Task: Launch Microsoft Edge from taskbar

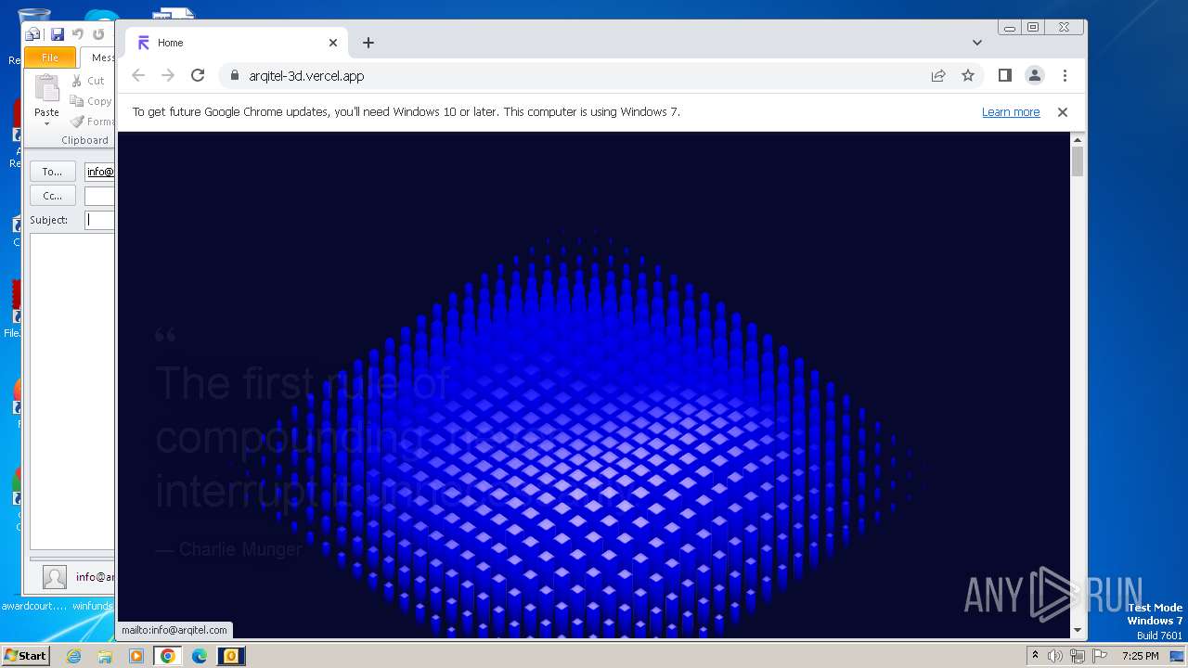Action: (199, 656)
